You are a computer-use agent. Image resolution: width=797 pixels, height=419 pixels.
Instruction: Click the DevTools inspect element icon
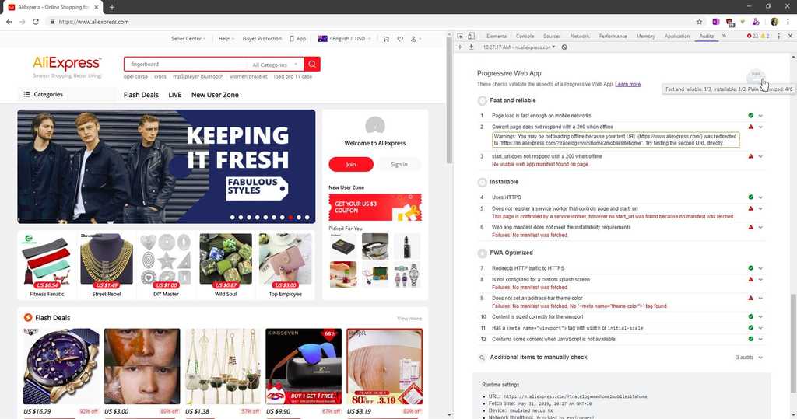click(461, 37)
